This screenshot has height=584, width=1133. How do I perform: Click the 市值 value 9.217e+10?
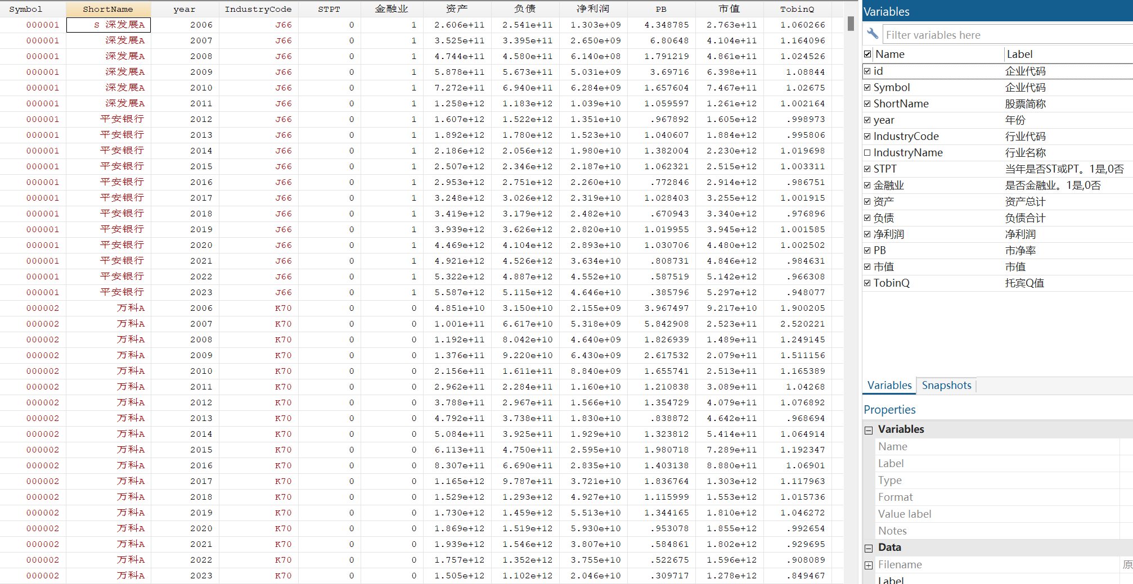pos(729,308)
